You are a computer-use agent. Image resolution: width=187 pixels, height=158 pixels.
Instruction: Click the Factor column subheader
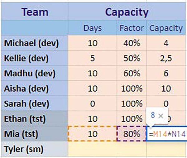point(131,28)
